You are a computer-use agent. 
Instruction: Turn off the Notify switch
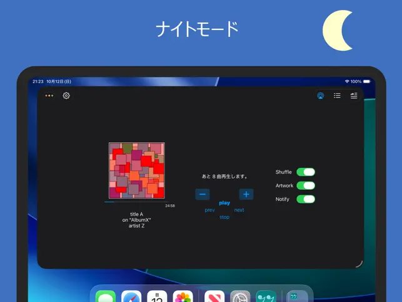tap(306, 199)
